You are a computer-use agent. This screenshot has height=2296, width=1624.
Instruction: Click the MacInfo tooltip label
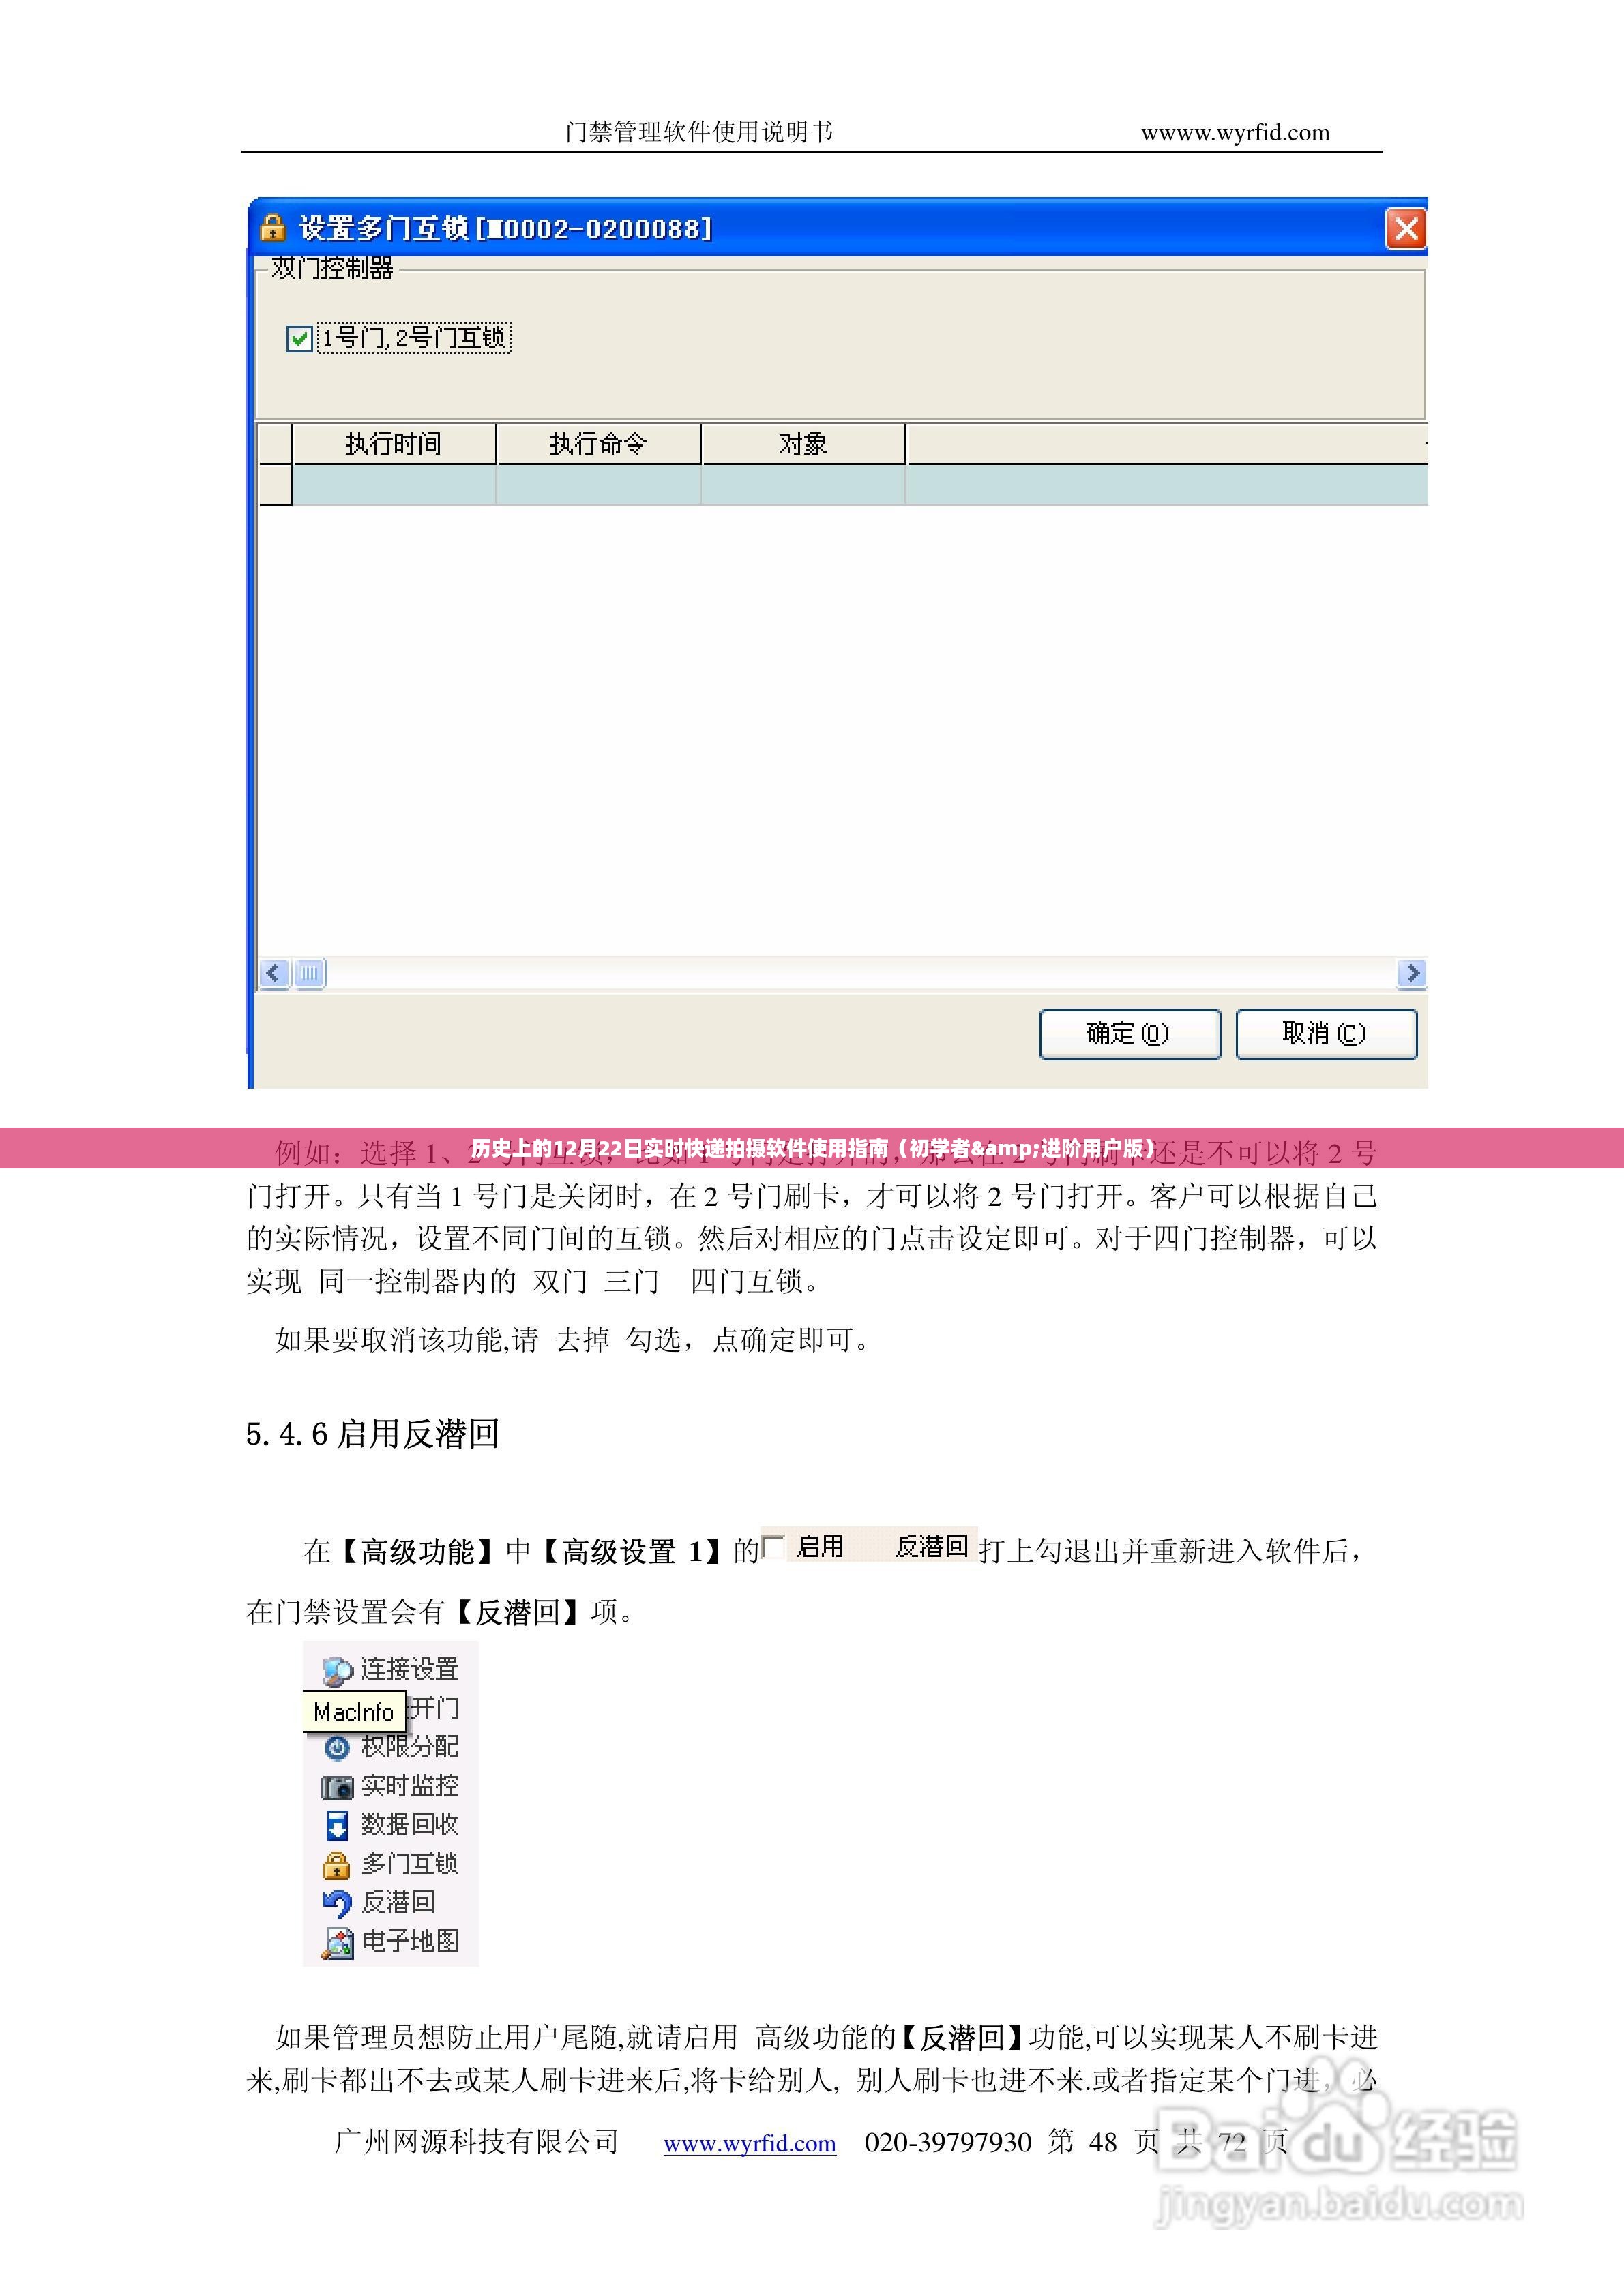(354, 1711)
